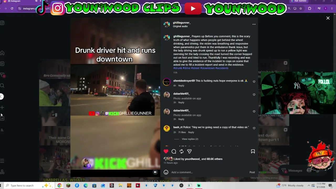Like bash_rt's comment
Image resolution: width=336 pixels, height=189 pixels.
click(254, 128)
